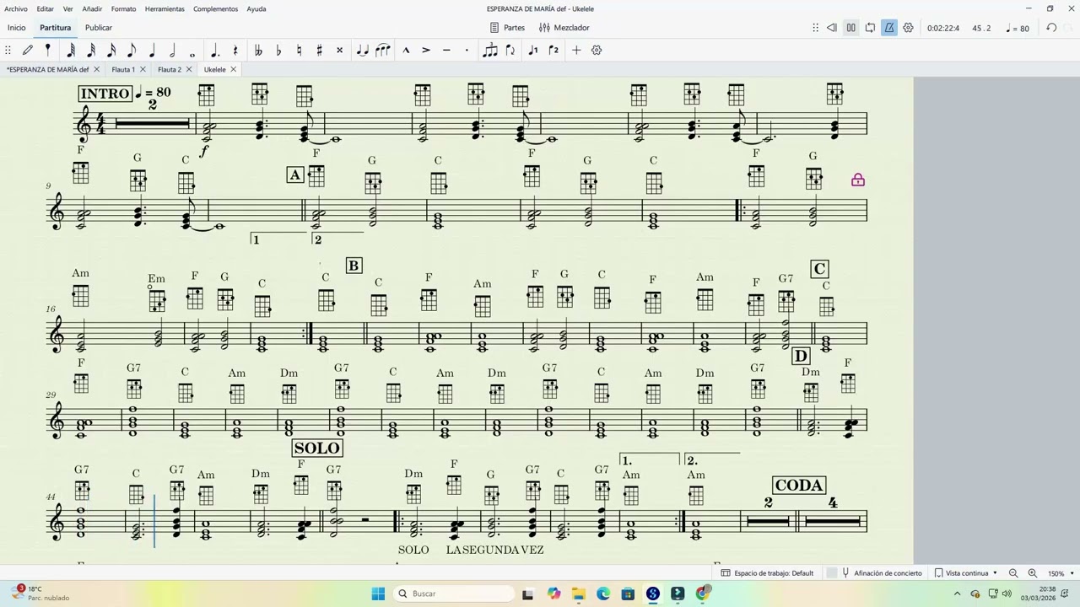1080x607 pixels.
Task: Open note input toolbar customization gear
Action: point(597,51)
